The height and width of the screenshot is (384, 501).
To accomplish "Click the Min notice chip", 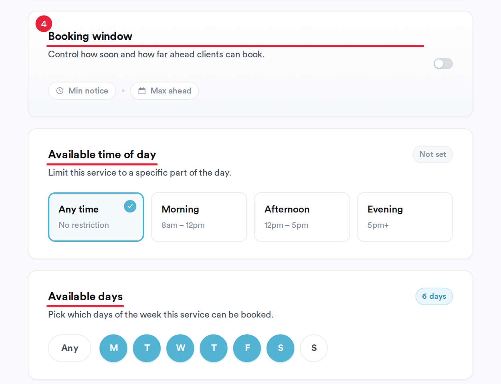I will [82, 91].
